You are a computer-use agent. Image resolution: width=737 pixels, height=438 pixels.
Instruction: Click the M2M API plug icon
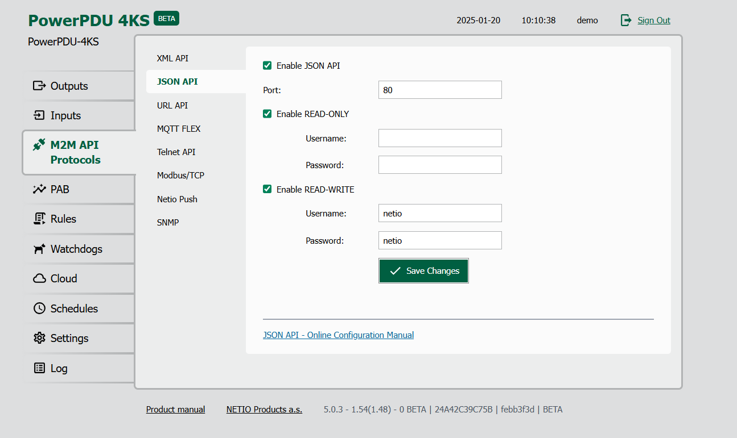(x=39, y=144)
